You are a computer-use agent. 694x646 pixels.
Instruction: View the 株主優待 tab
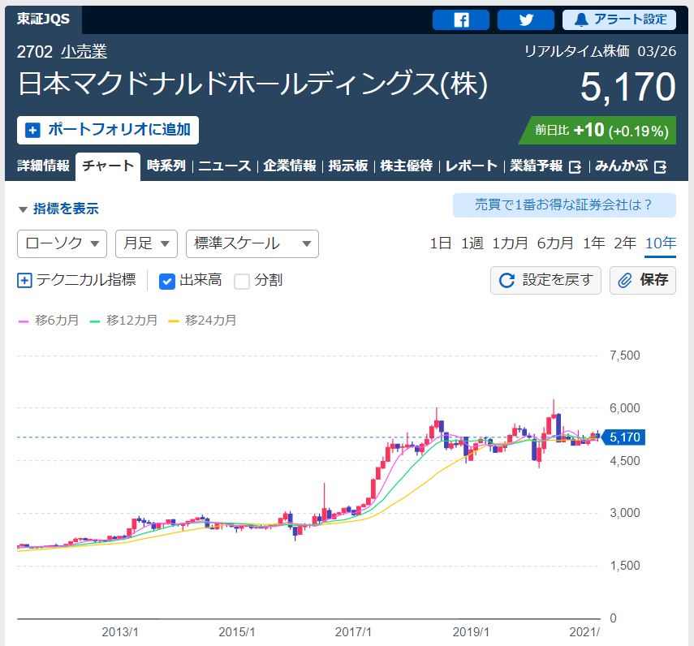tap(407, 166)
